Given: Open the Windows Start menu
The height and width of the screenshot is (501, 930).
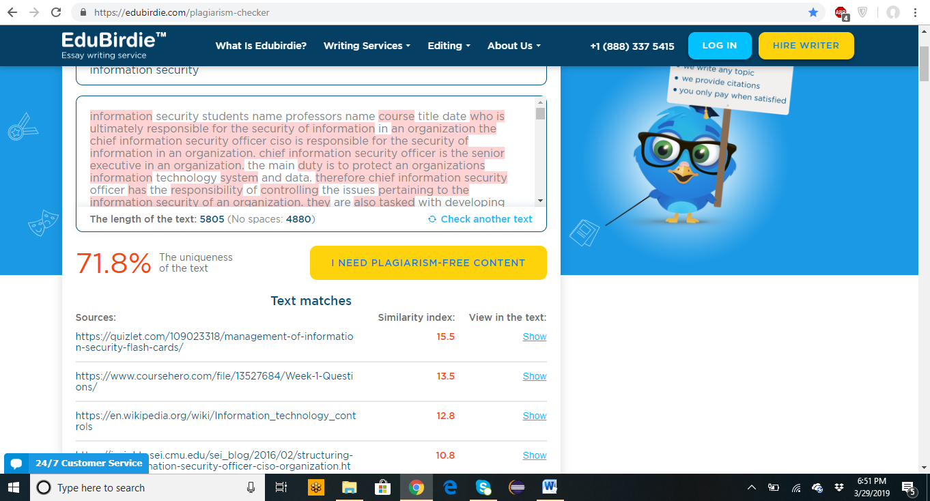Looking at the screenshot, I should (14, 487).
